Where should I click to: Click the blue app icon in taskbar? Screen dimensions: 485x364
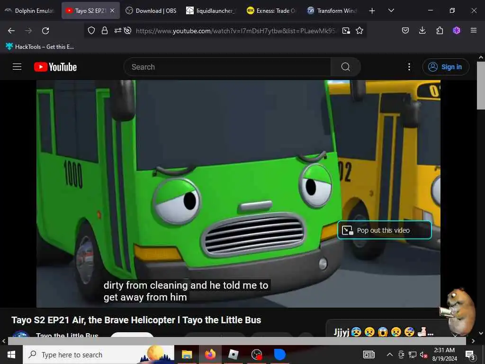(279, 355)
